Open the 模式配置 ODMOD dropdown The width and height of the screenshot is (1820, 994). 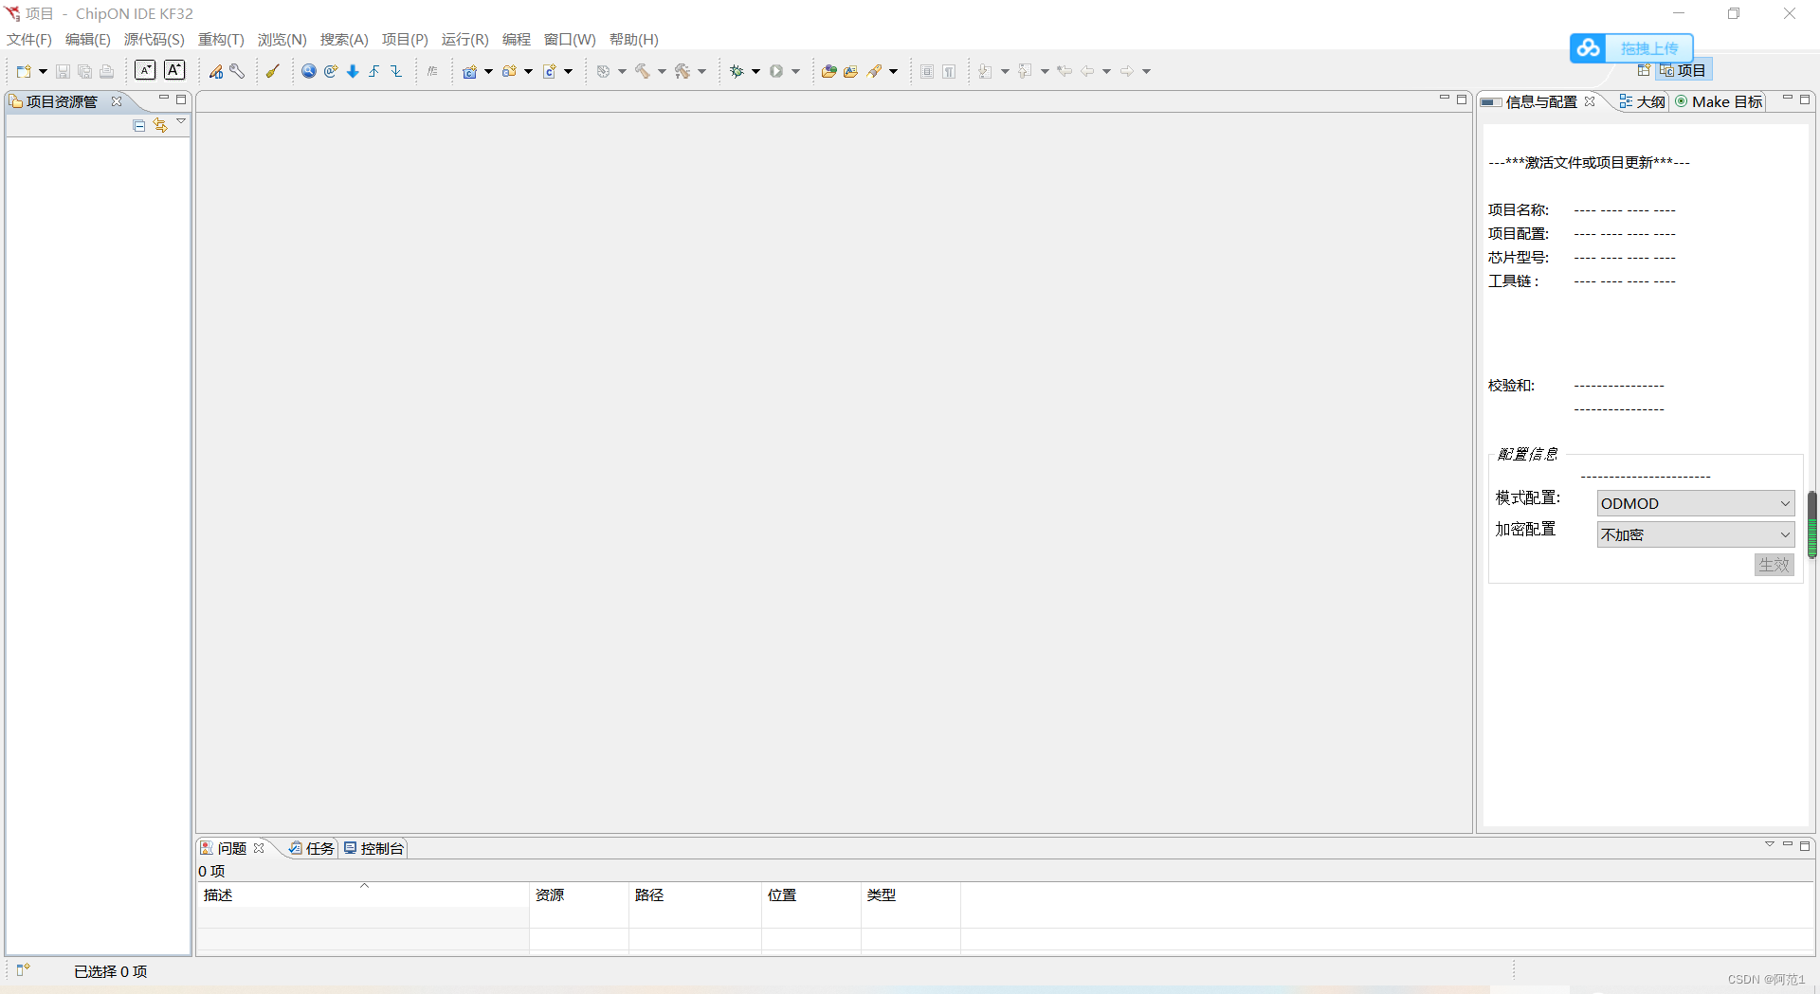(x=1696, y=503)
